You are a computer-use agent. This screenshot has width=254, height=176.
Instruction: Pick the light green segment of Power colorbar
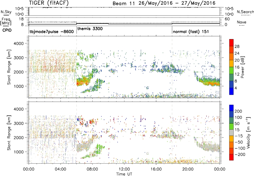click(231, 71)
